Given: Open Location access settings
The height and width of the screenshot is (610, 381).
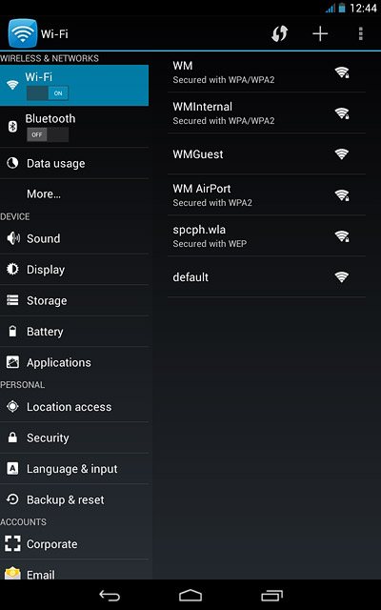Looking at the screenshot, I should [74, 407].
